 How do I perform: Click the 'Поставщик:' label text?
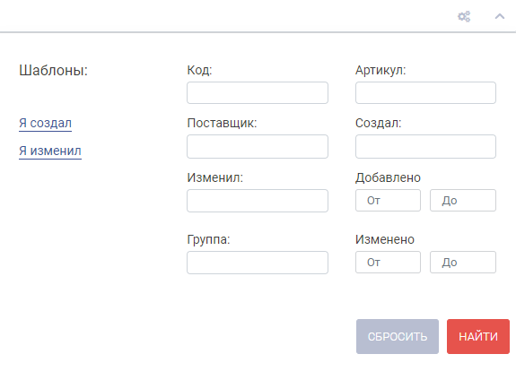tap(222, 123)
